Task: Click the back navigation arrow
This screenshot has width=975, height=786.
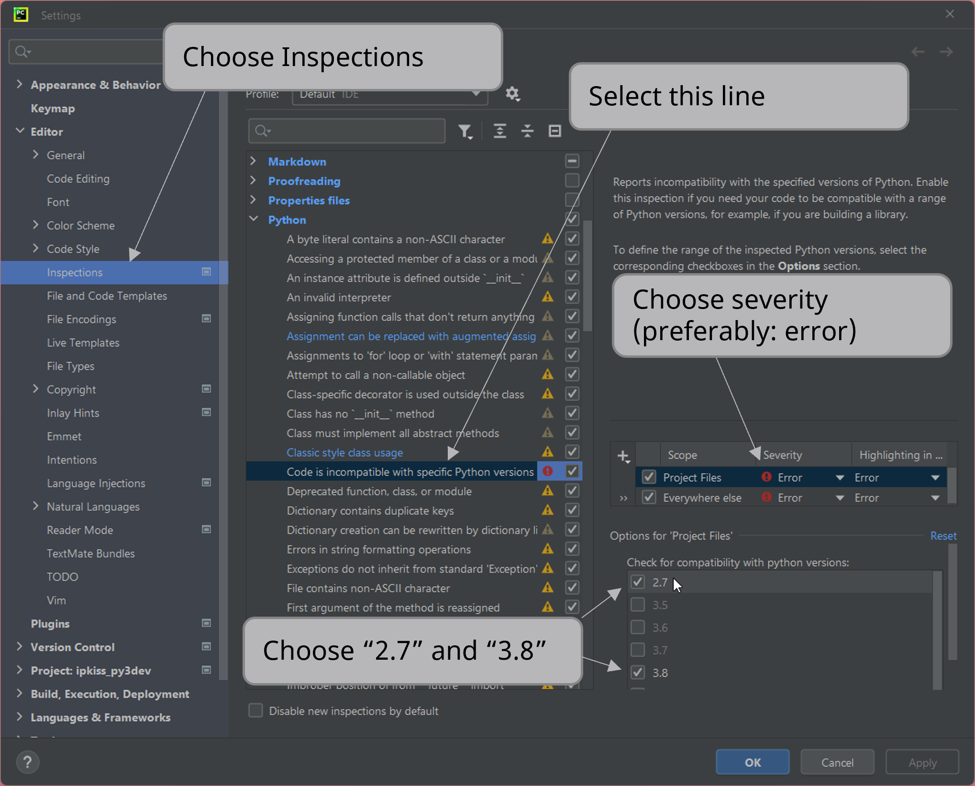Action: coord(918,52)
